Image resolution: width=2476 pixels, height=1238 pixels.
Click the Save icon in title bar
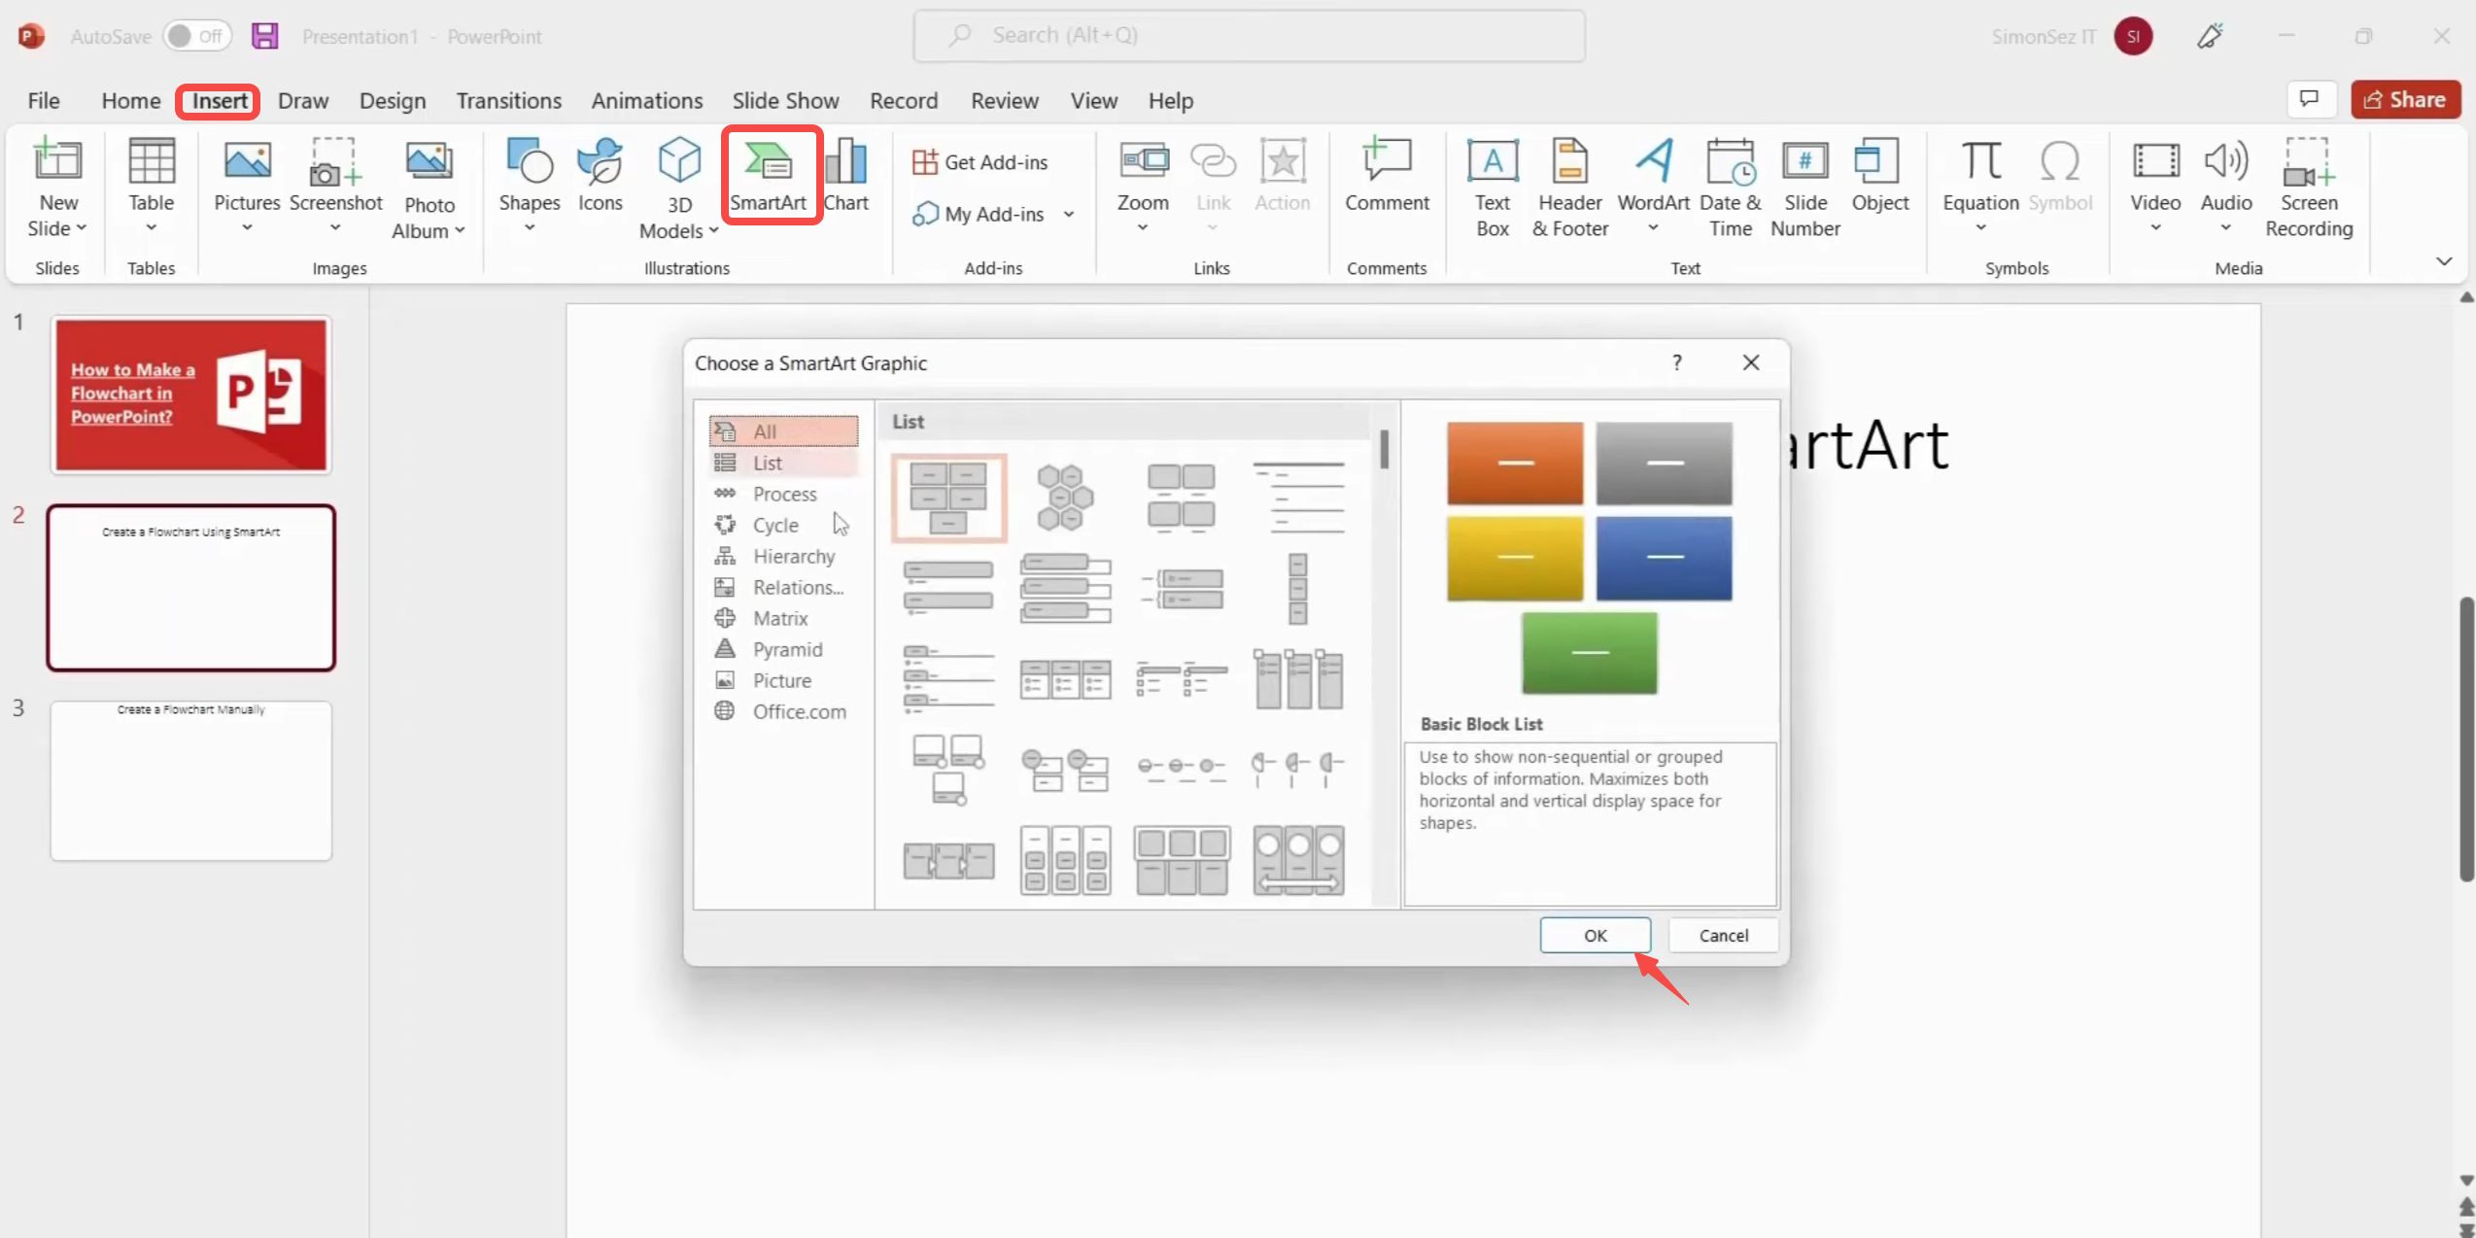click(x=264, y=36)
